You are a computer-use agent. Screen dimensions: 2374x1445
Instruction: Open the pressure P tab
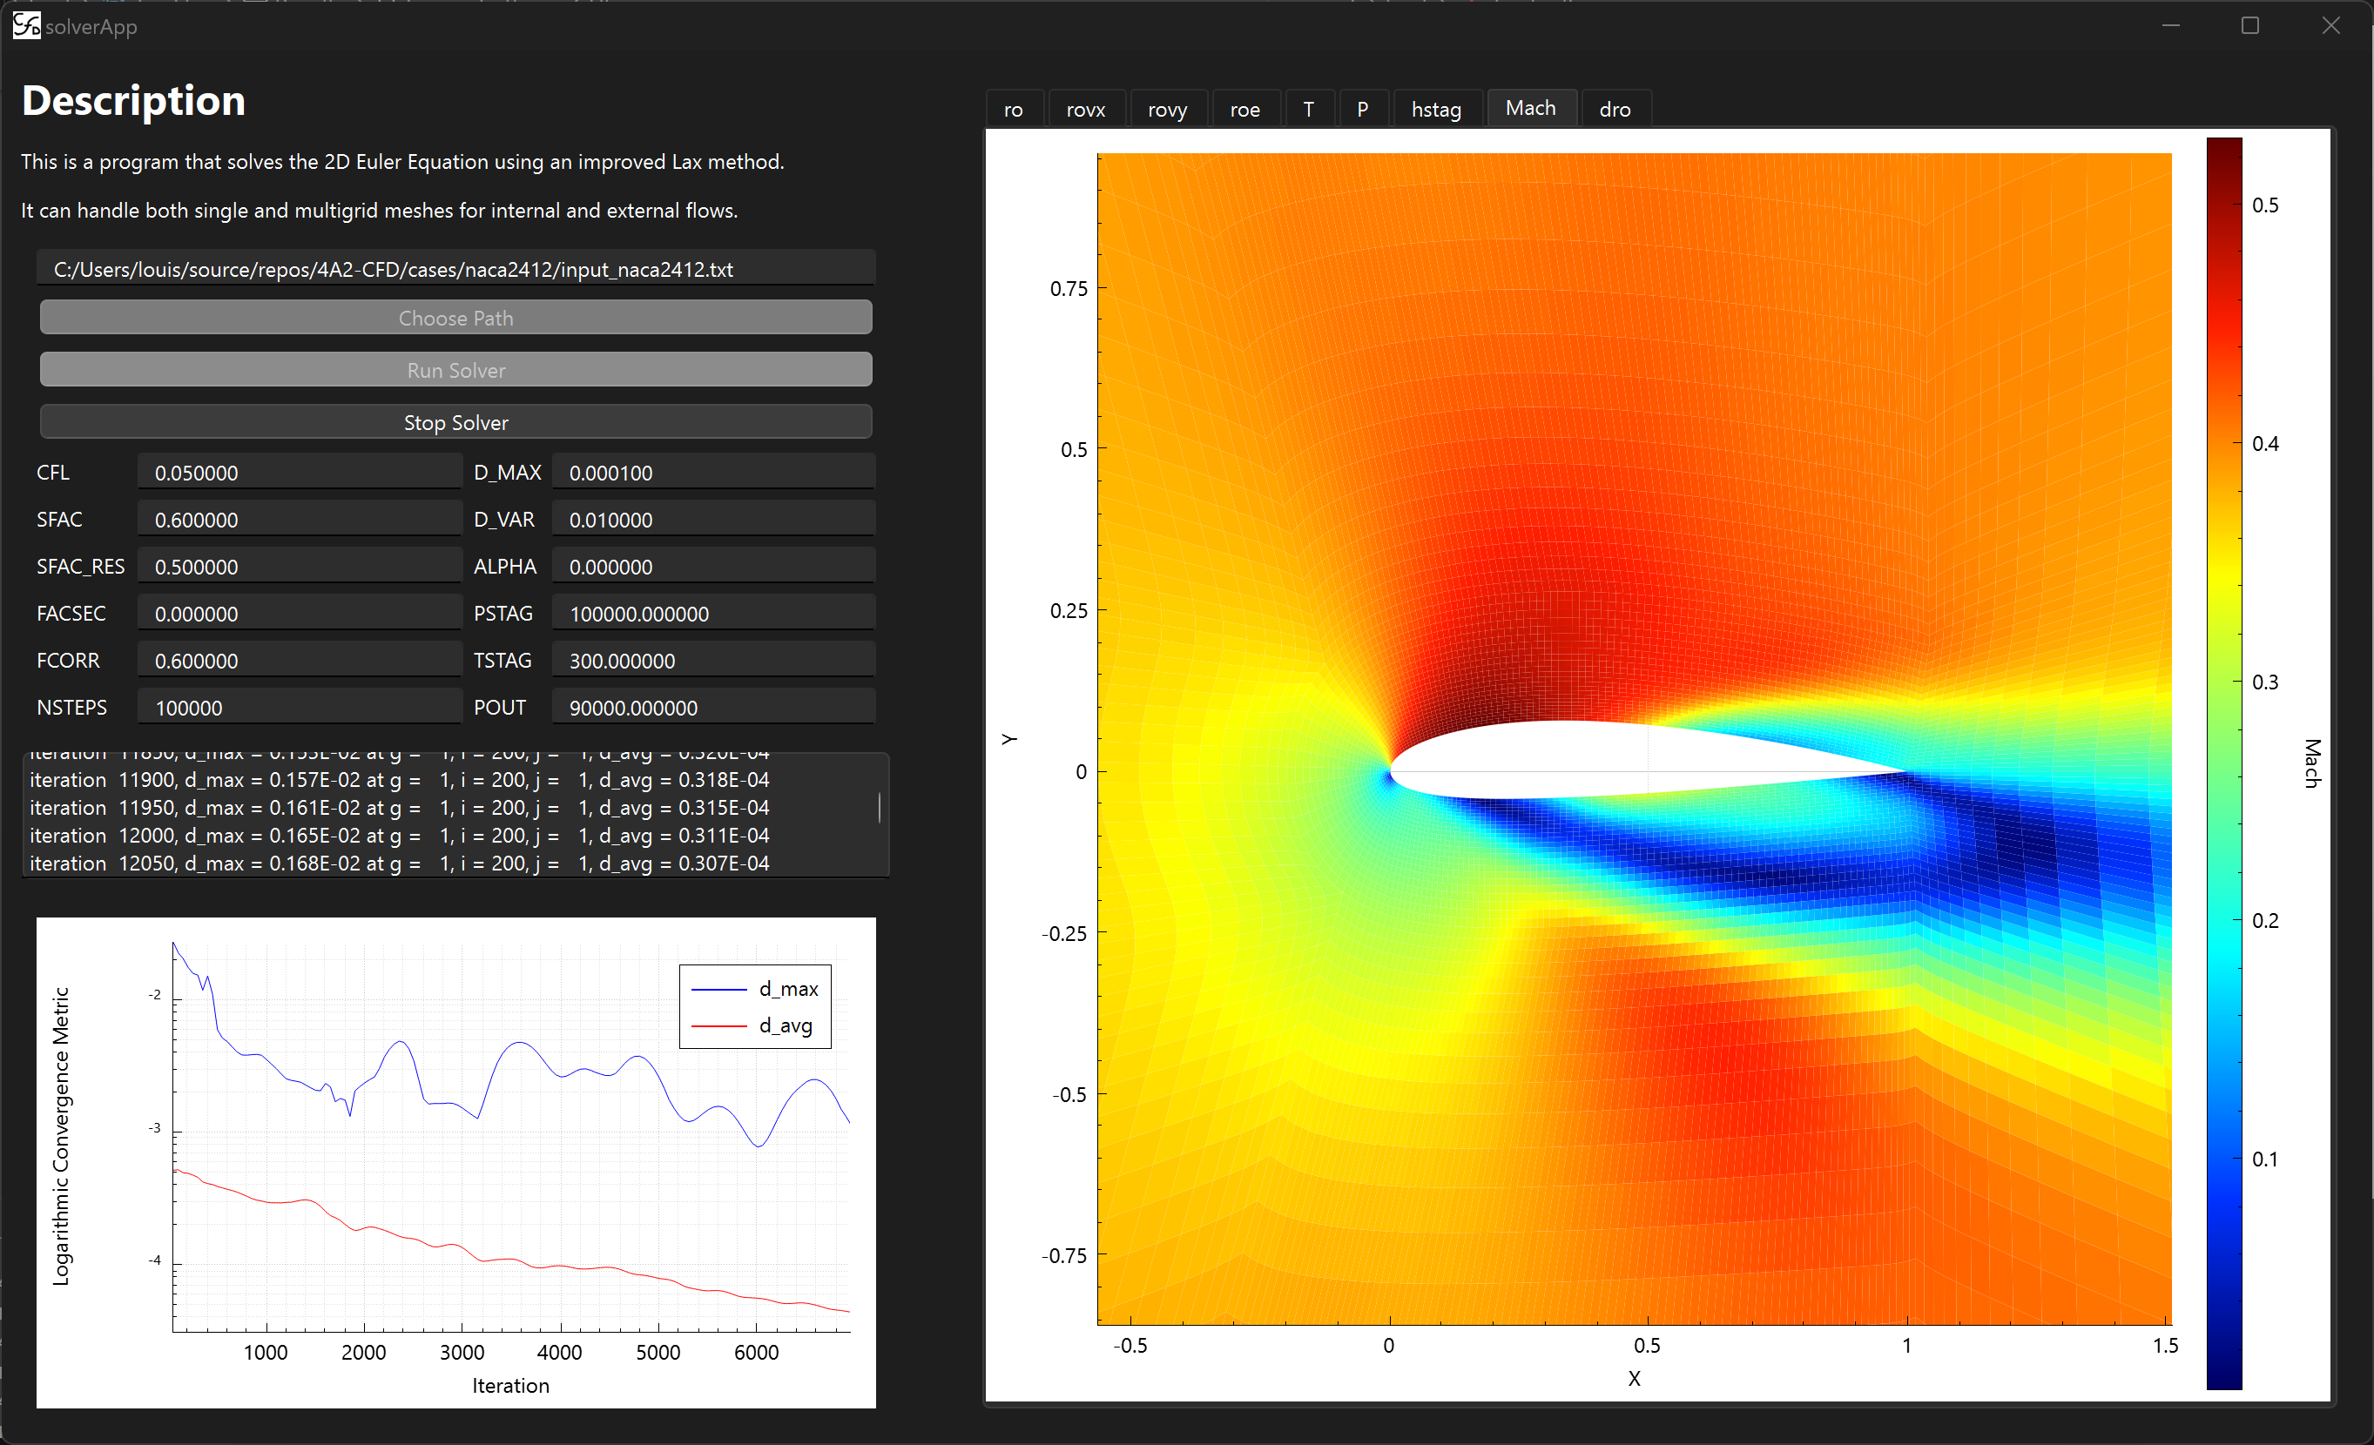coord(1362,109)
